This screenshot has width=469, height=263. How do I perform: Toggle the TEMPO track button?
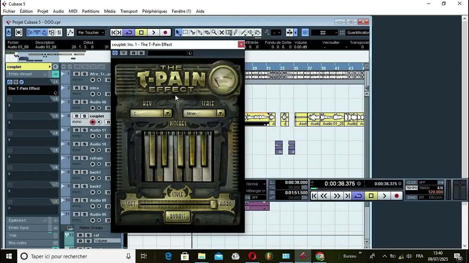[x=412, y=188]
